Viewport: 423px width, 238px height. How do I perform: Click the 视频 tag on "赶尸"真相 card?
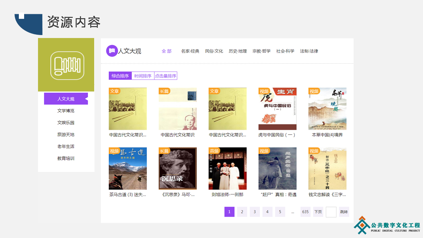[x=264, y=151]
